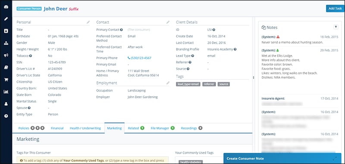Open the Related tab
Viewport: 345px width, 164px height.
point(136,128)
